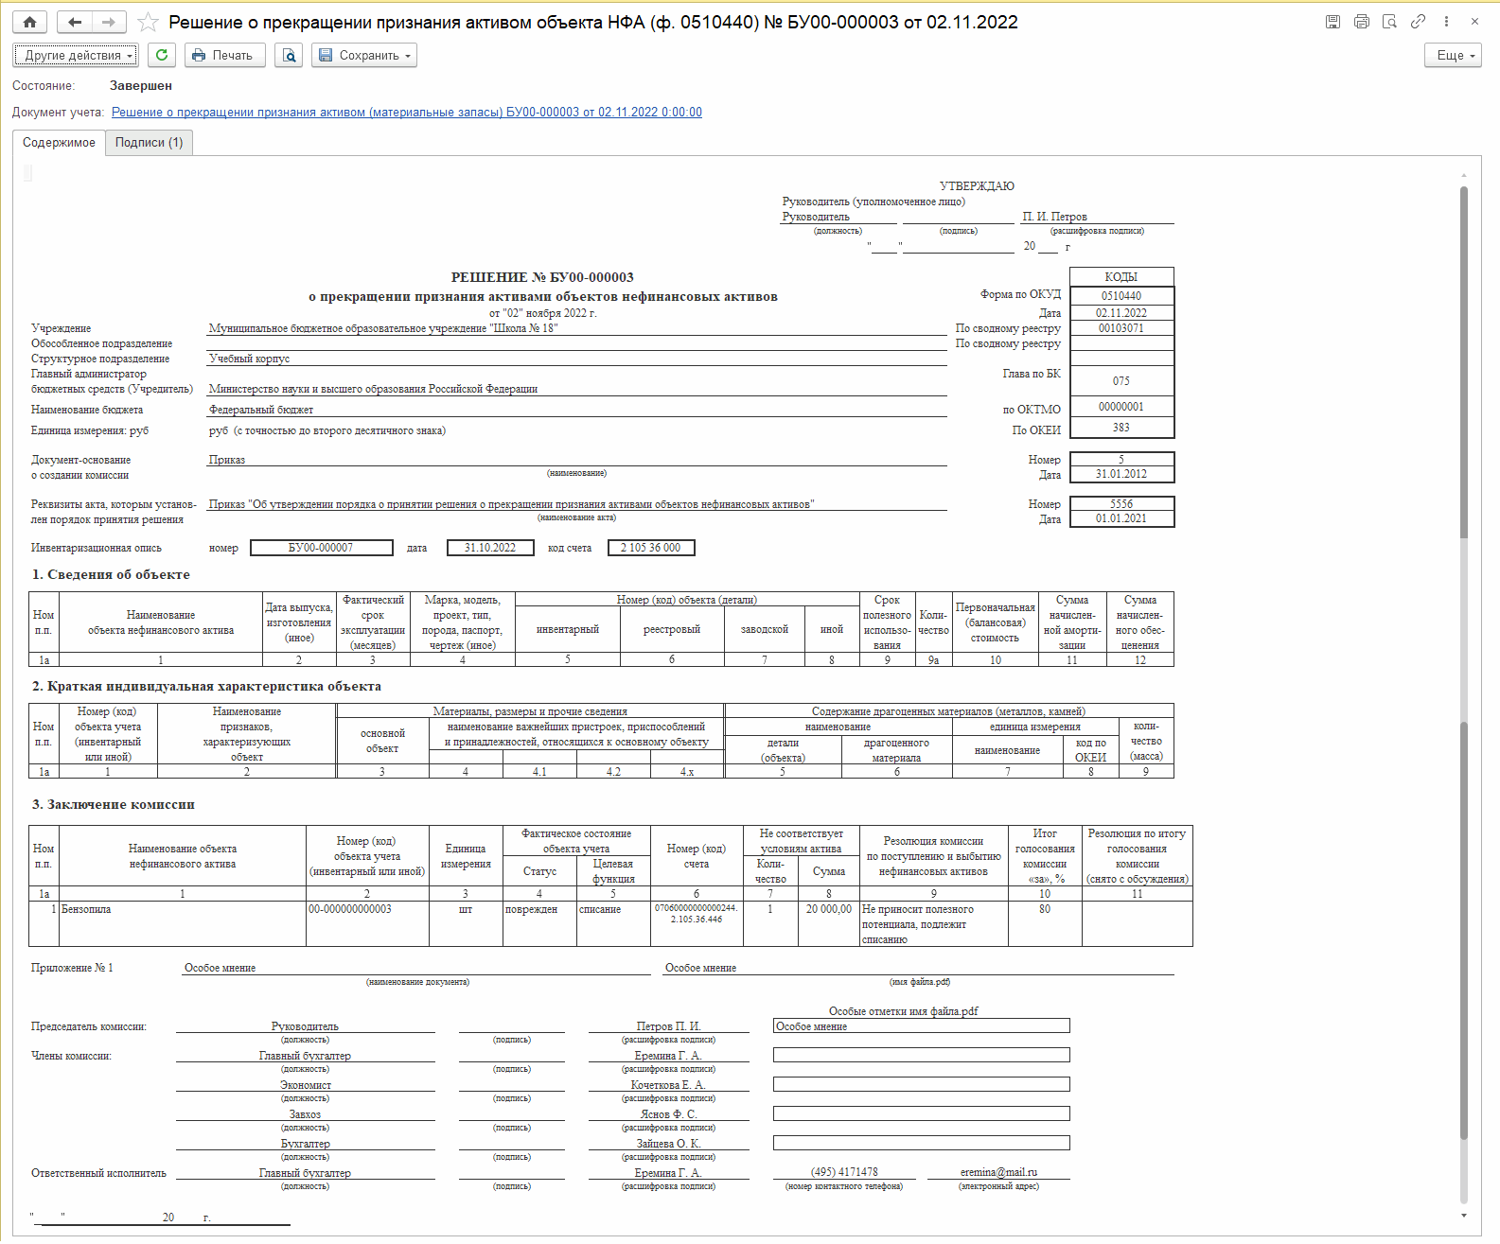Go to the home page icon
Image resolution: width=1500 pixels, height=1244 pixels.
coord(30,22)
